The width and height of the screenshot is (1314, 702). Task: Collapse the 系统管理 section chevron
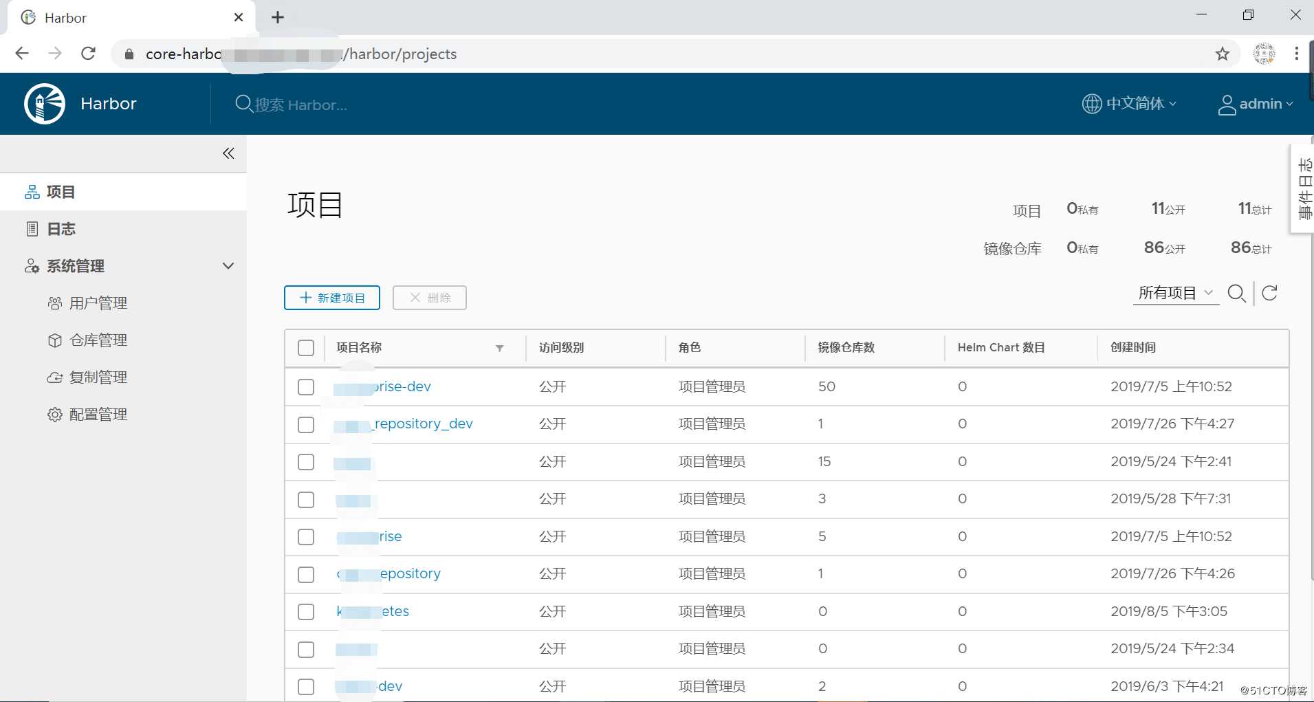tap(228, 266)
